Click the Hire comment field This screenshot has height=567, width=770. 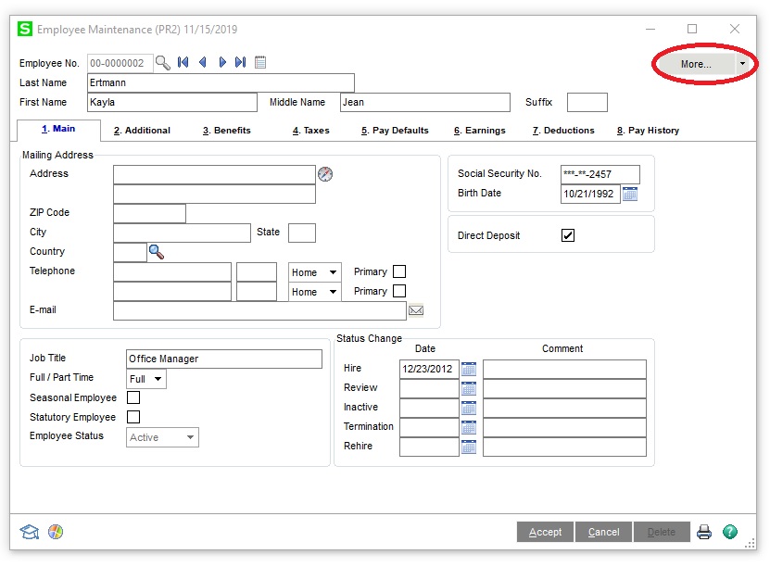click(x=564, y=369)
